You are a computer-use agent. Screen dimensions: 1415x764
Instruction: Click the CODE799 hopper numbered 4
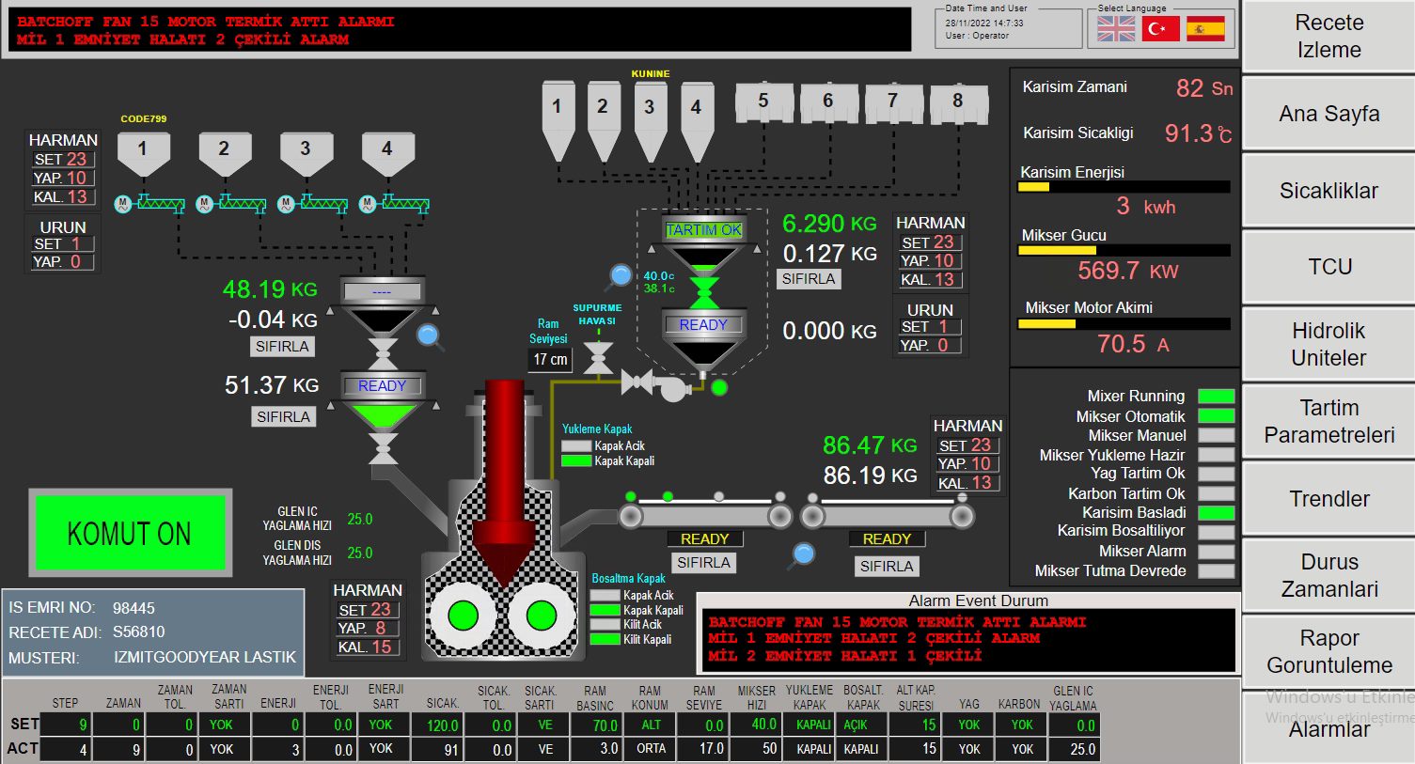point(387,153)
